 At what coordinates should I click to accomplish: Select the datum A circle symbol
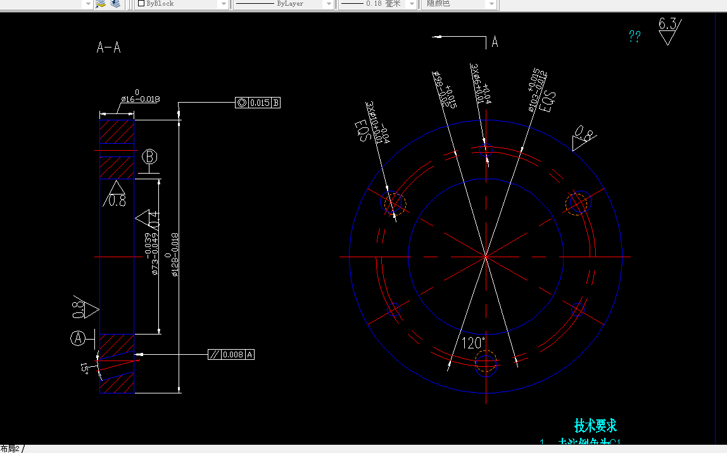click(x=78, y=338)
